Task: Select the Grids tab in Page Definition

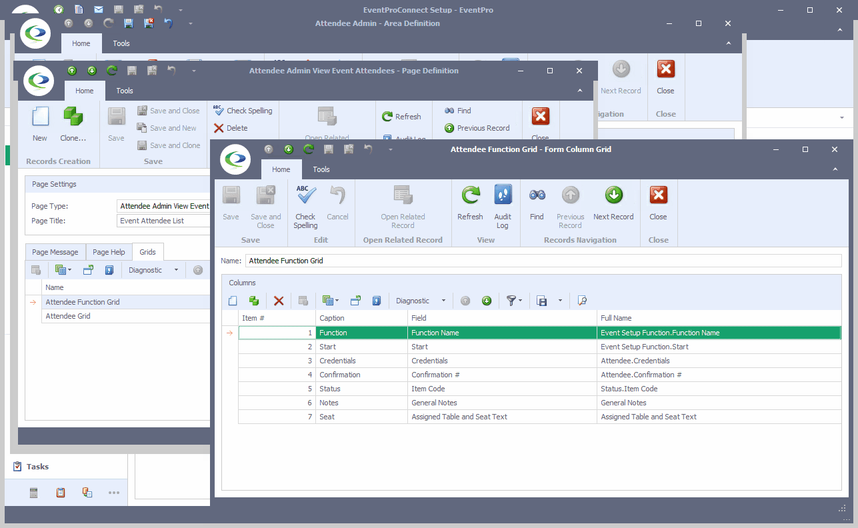Action: tap(148, 252)
